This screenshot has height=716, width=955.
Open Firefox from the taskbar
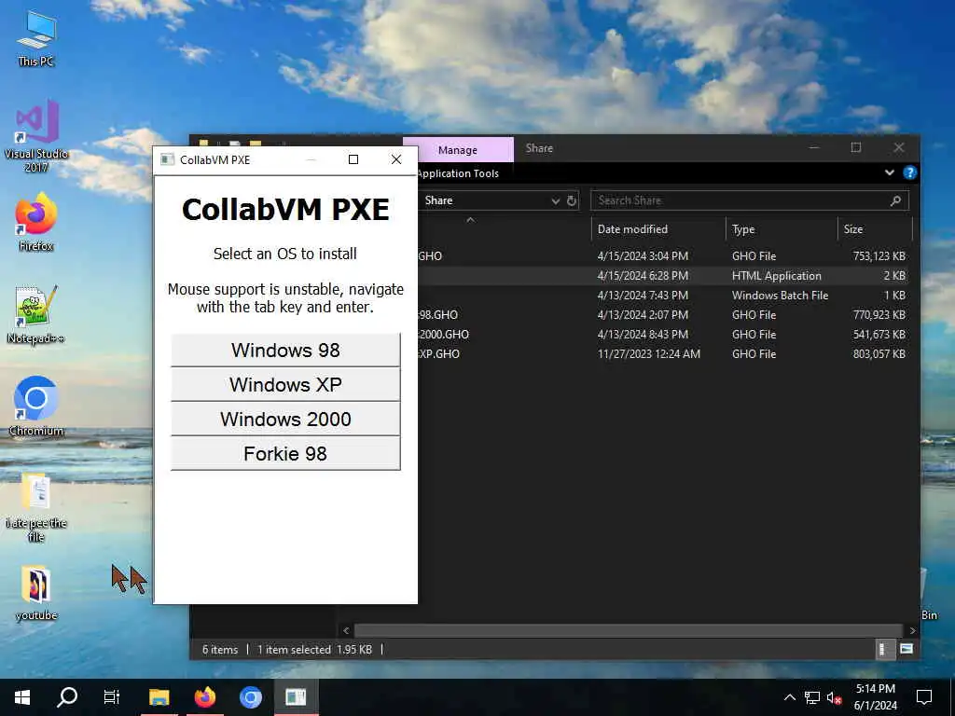click(204, 697)
